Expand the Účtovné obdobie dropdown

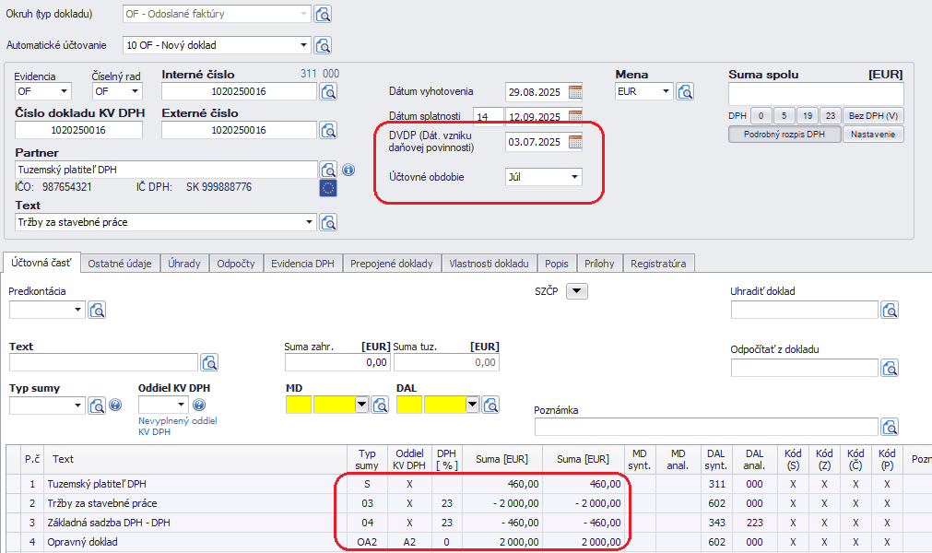click(574, 176)
